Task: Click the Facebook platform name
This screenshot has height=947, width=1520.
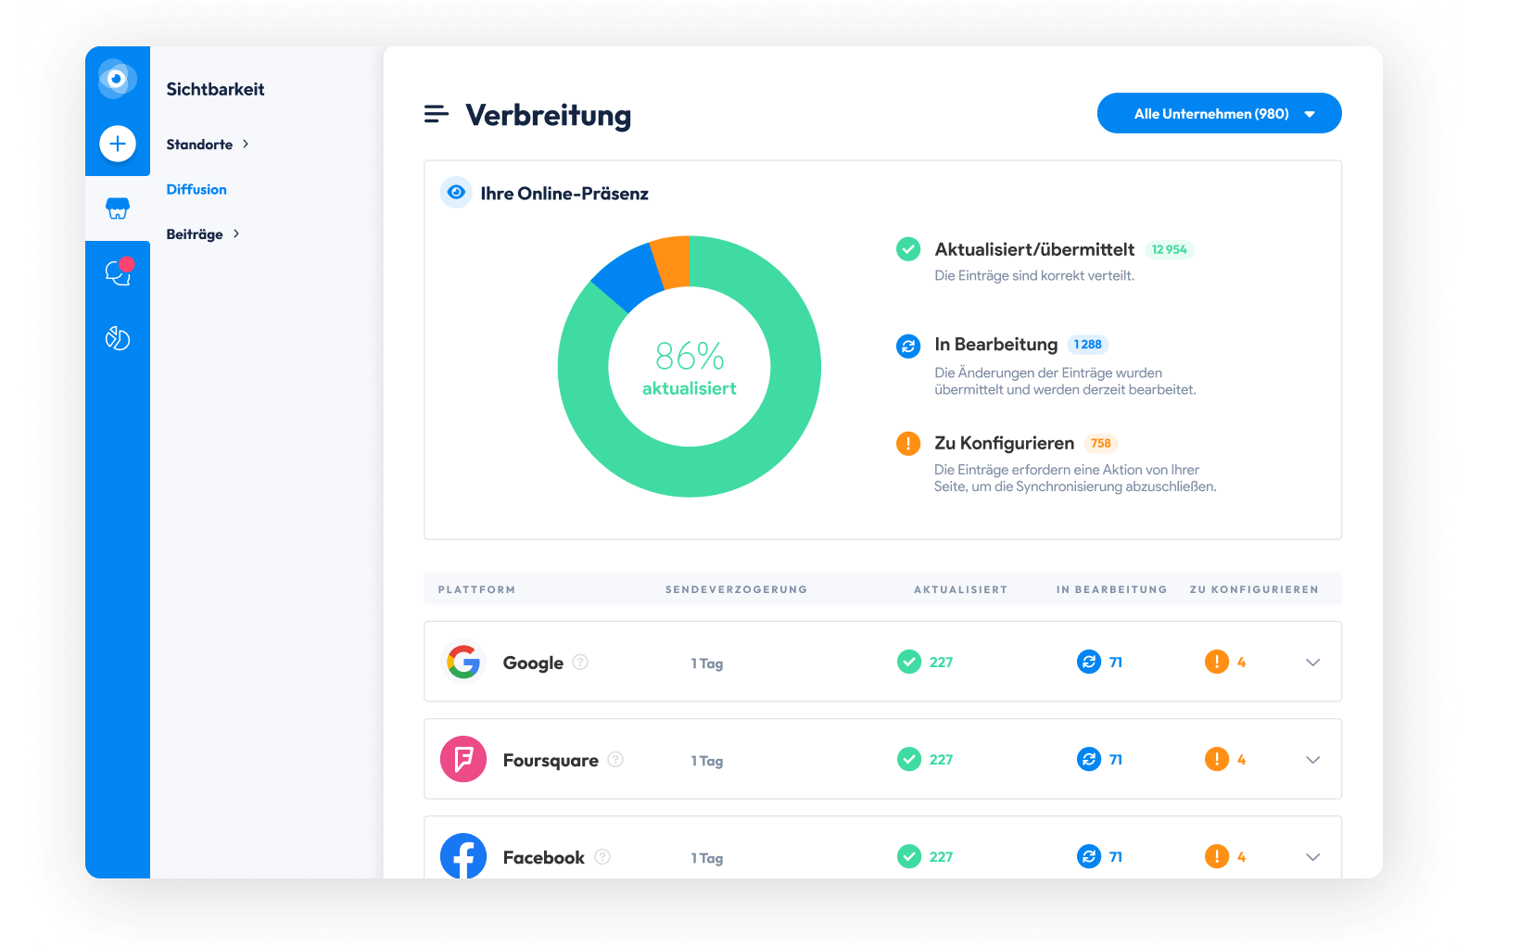Action: pos(543,857)
